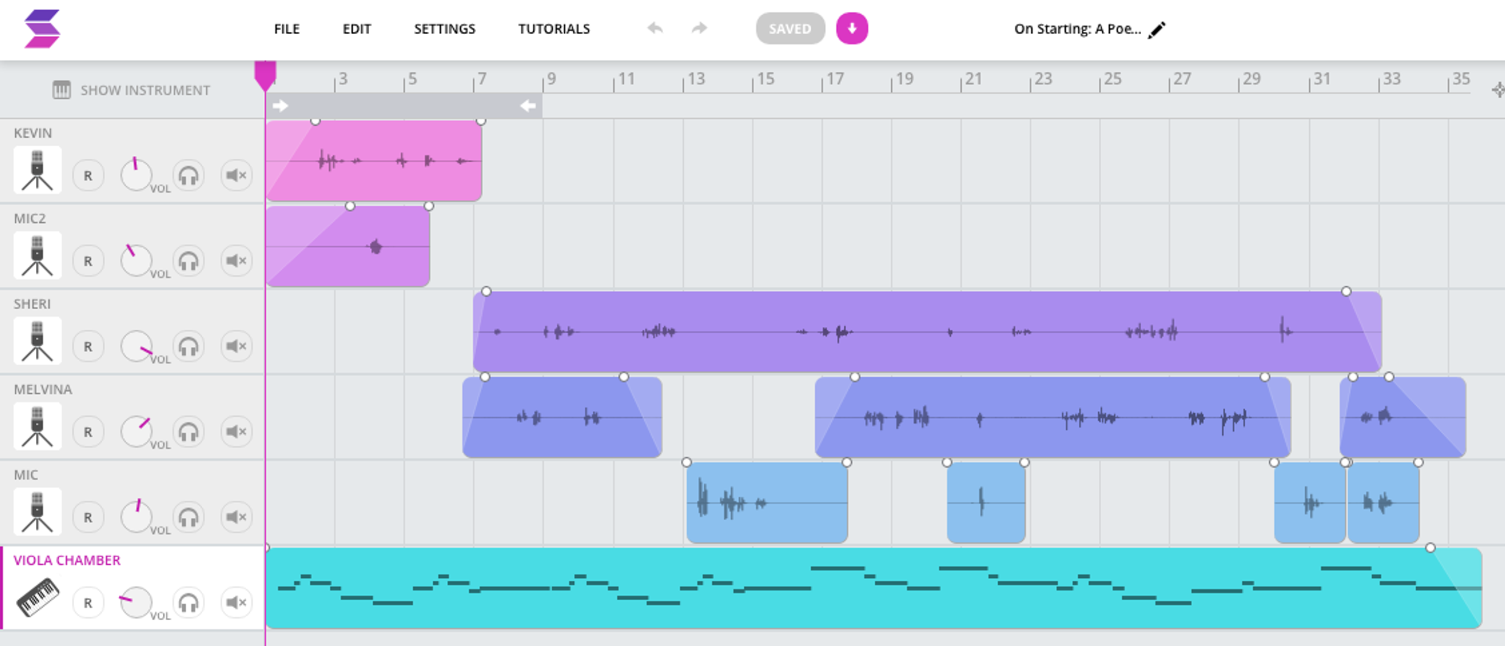Open the pink download options button
Screen dimensions: 1505x646
point(851,28)
